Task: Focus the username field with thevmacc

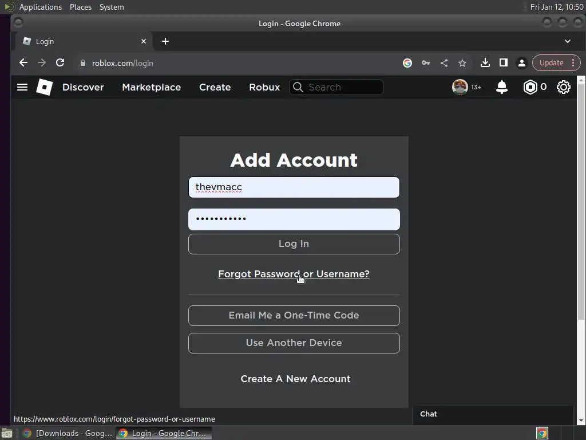Action: click(x=294, y=187)
